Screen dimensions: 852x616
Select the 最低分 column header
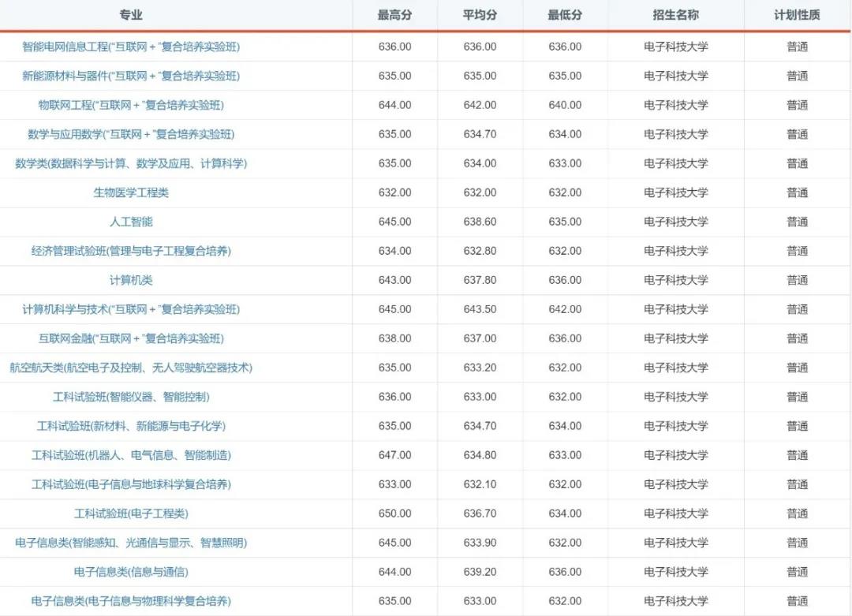click(x=565, y=14)
